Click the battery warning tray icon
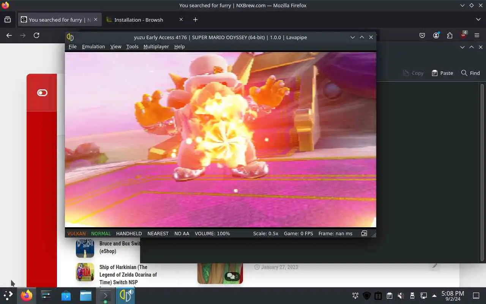Screen dimensions: 486x304 (x=378, y=296)
